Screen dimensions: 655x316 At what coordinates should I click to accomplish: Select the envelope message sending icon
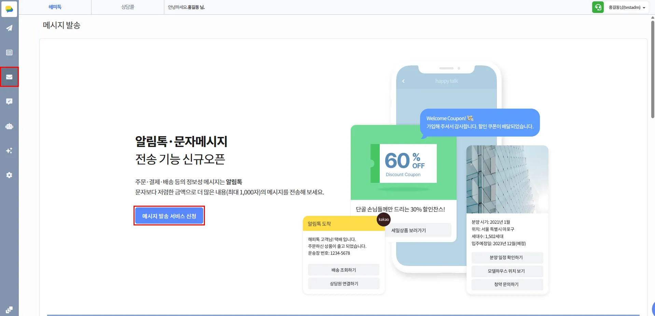pyautogui.click(x=9, y=77)
